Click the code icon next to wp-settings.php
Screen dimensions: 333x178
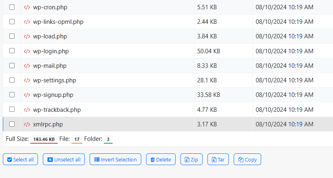(x=27, y=80)
